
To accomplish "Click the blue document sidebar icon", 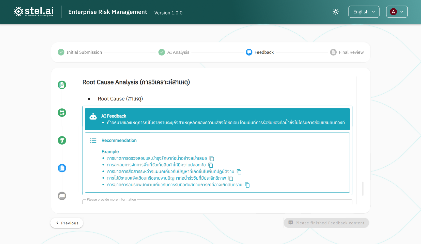I will 62,168.
